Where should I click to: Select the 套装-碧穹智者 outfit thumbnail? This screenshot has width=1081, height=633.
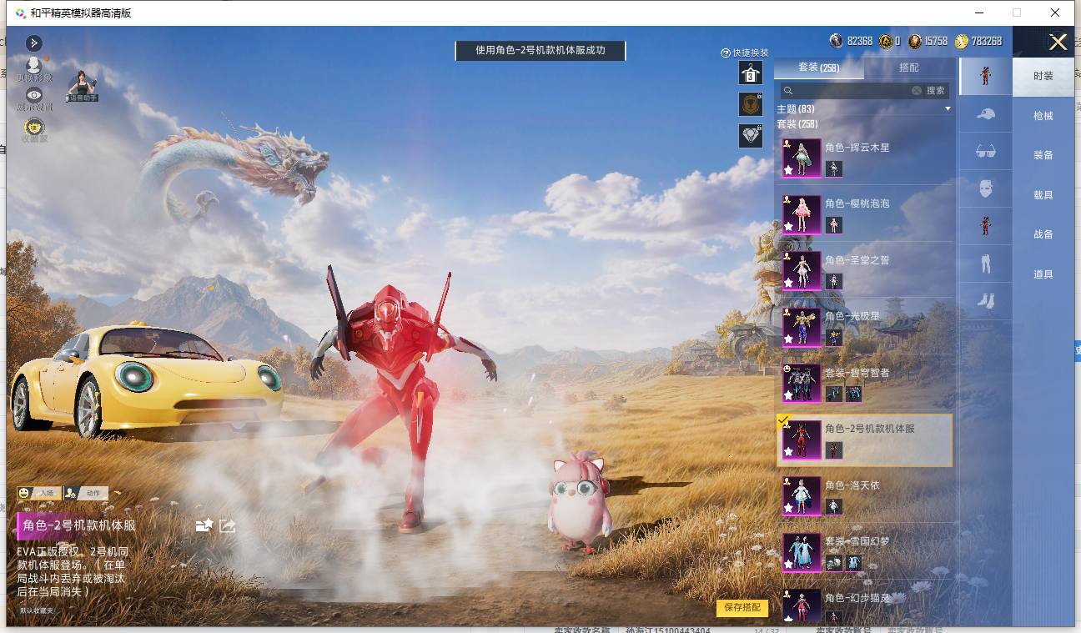[x=802, y=383]
